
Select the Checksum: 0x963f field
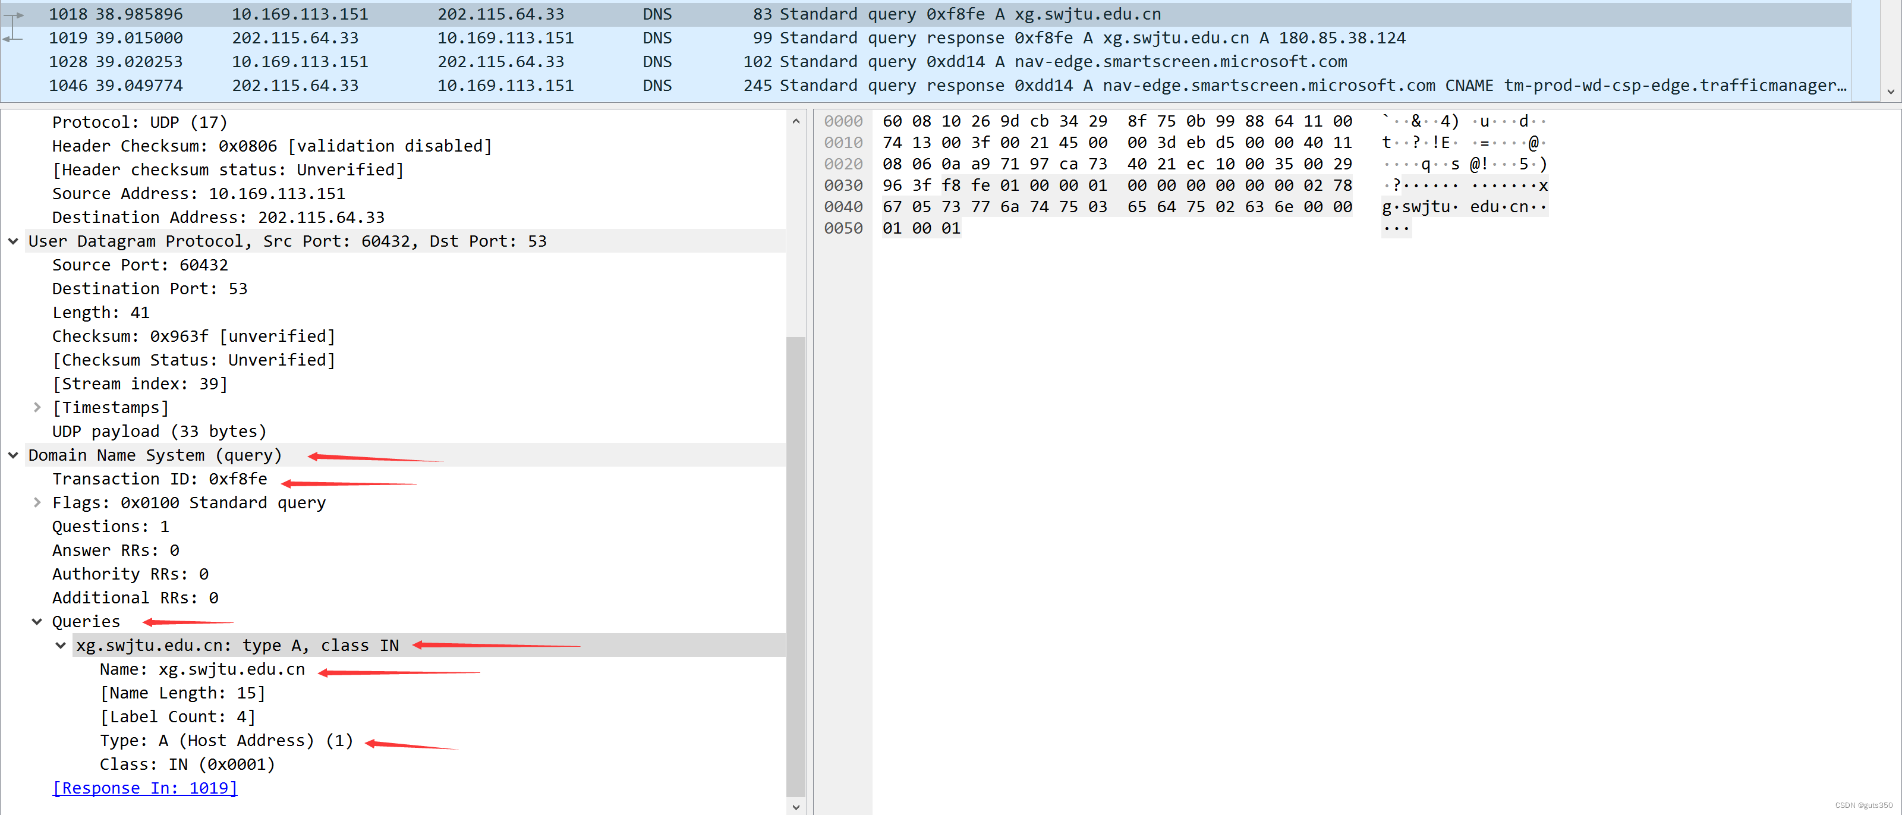point(193,336)
